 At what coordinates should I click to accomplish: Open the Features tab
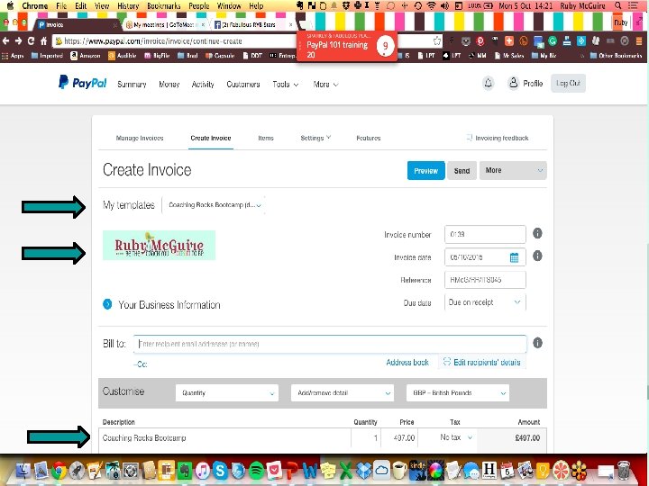[x=369, y=138]
